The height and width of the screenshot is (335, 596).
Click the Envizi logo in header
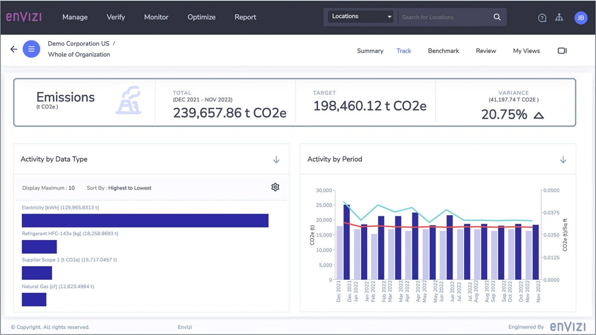[24, 17]
